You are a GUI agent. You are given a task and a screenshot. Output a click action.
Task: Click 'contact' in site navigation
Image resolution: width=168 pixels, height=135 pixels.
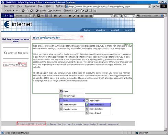click(x=115, y=30)
